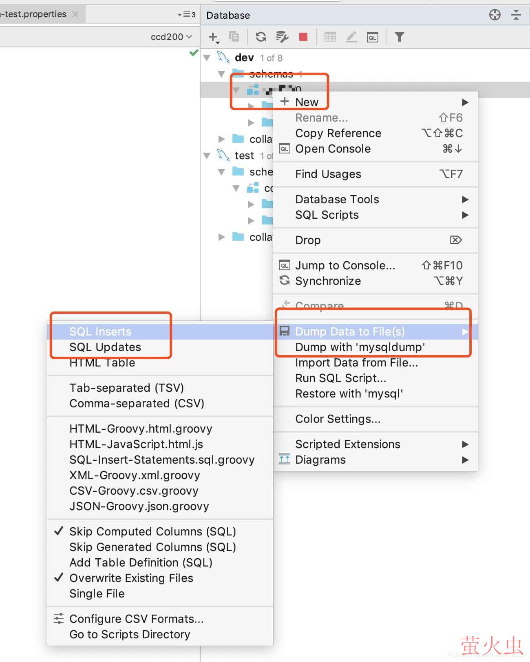530x662 pixels.
Task: Click the collapse all icon in Database header
Action: 516,15
